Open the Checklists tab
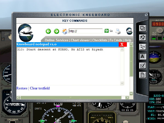This screenshot has height=123, width=164. [x=99, y=40]
